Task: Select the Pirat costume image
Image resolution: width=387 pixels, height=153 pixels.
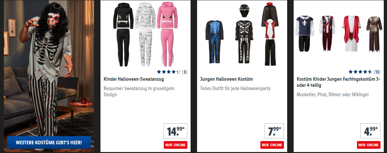Action: (x=327, y=34)
